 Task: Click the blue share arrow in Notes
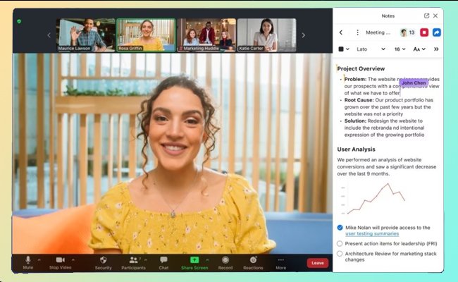(x=436, y=32)
